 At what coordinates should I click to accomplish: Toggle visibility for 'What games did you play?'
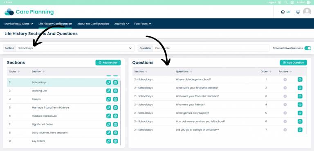coord(300,113)
